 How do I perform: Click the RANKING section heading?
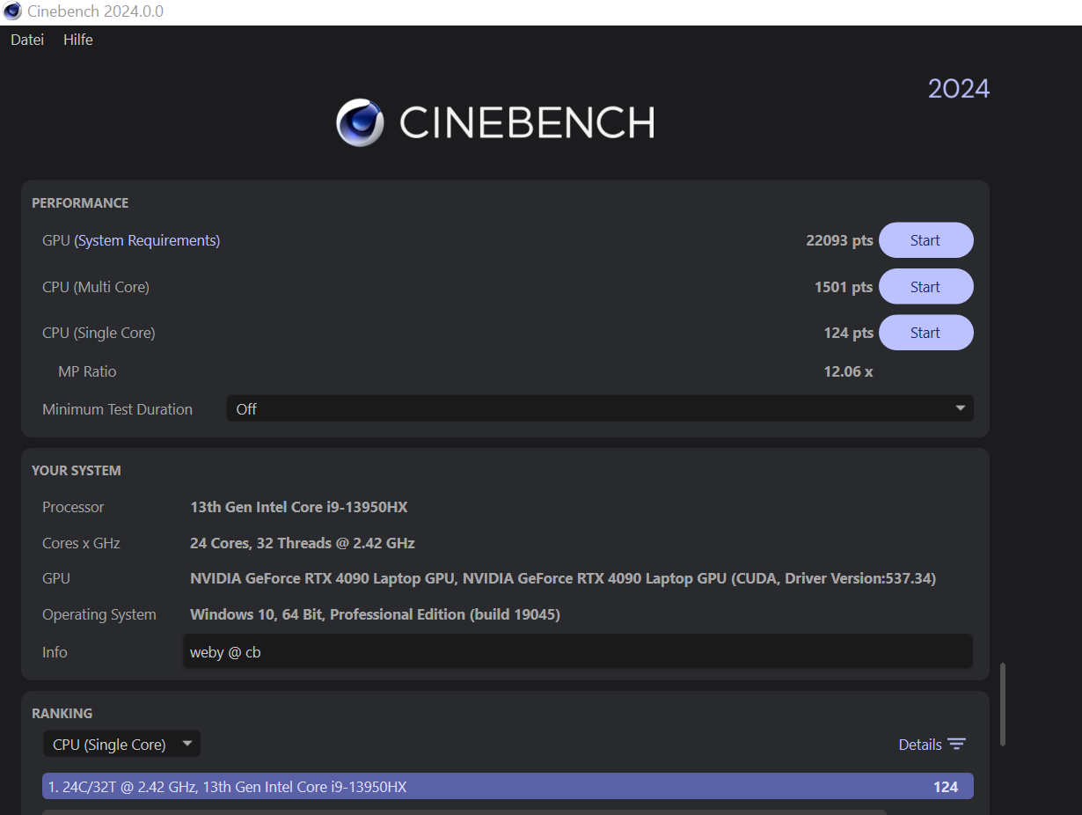(x=62, y=713)
